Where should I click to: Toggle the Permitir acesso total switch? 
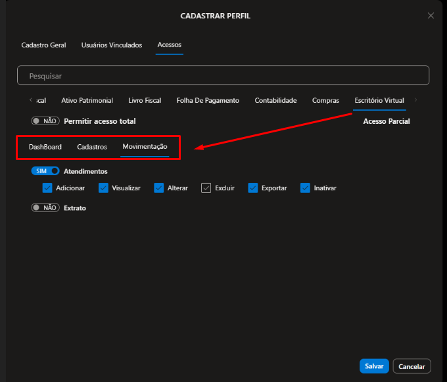(x=45, y=121)
